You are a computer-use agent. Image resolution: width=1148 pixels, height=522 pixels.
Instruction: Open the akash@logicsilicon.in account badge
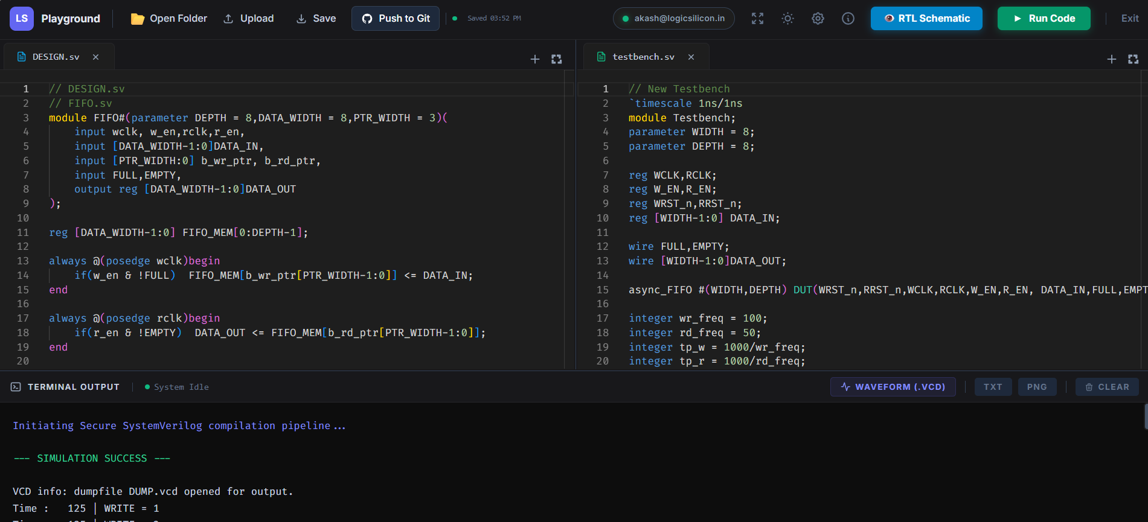(673, 19)
